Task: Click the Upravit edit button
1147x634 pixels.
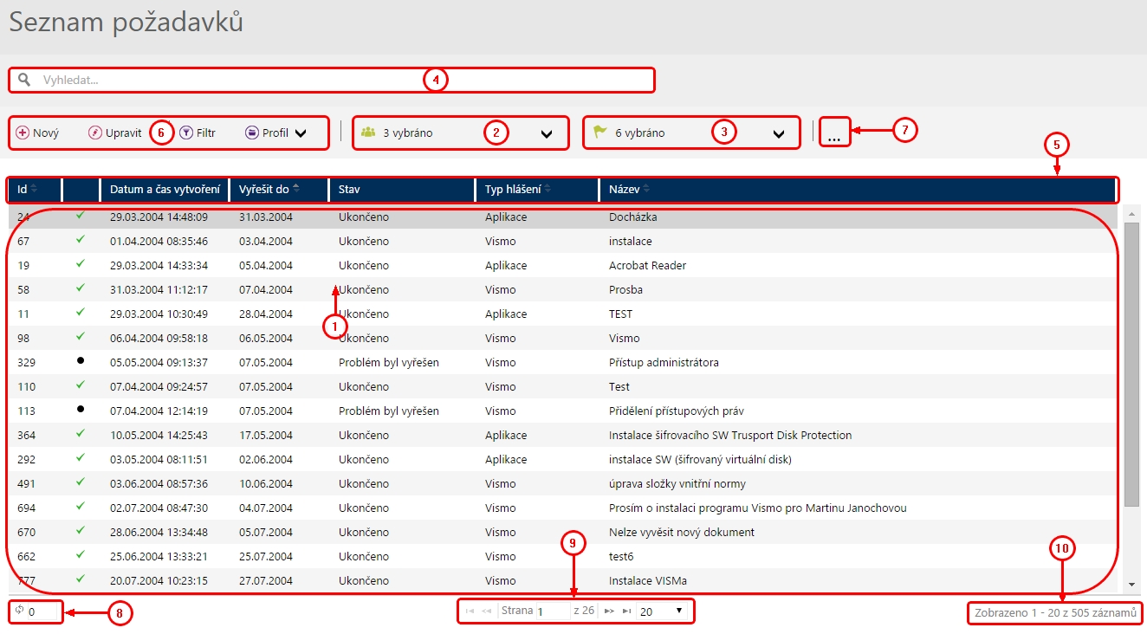Action: click(115, 133)
